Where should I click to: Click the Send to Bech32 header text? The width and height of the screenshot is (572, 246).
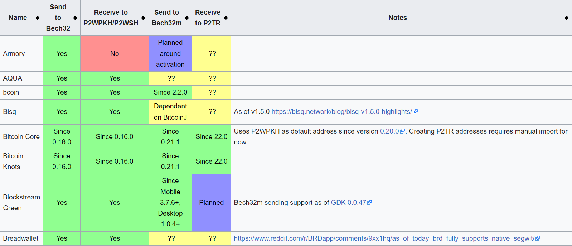pos(58,18)
